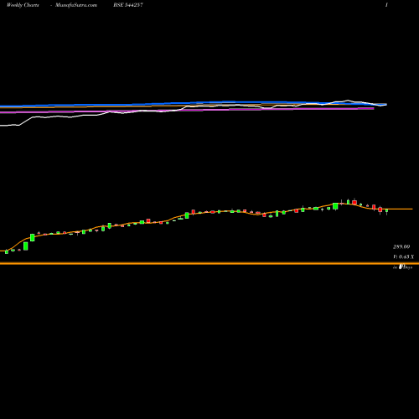Click the 'in Days' label text
Screen dimensions: 419x419
[402, 267]
